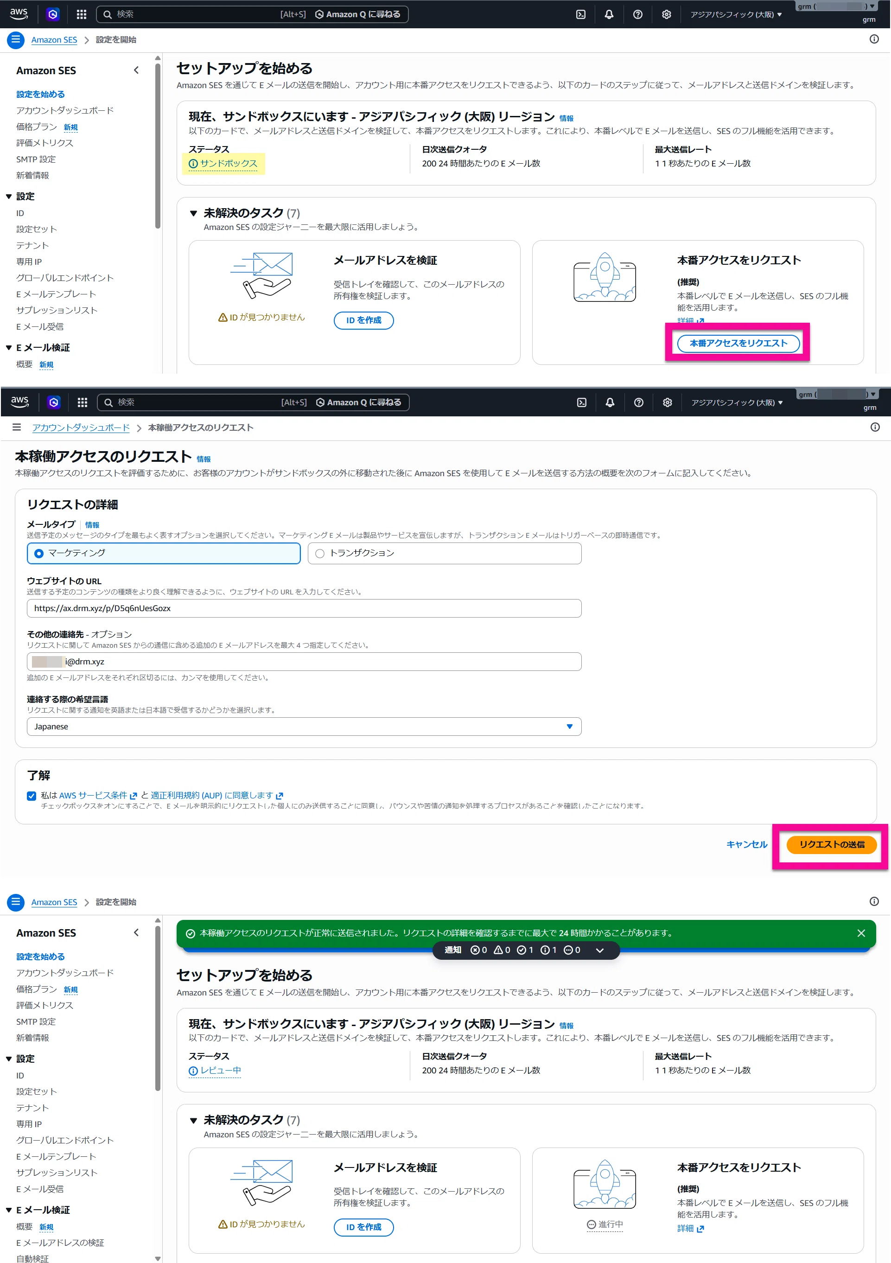Click external link icon after AWS サービス条件
Screen dimensions: 891x1263
tap(133, 796)
